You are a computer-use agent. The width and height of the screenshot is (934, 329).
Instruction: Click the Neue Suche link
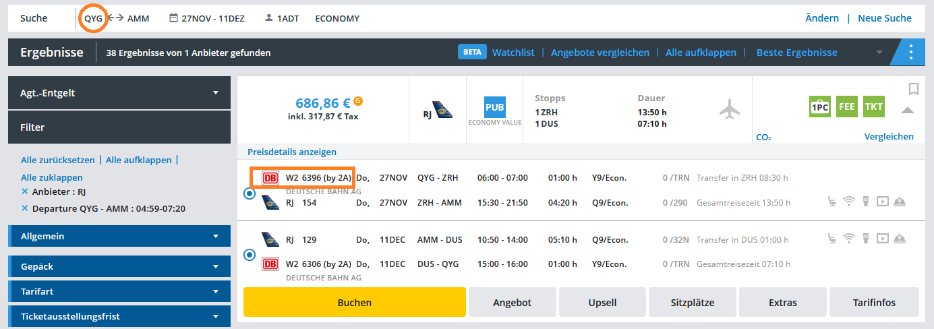884,18
